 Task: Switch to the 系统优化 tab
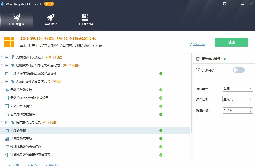[51, 20]
